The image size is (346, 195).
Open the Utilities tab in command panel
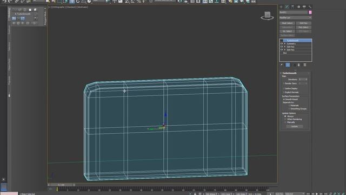tap(310, 7)
